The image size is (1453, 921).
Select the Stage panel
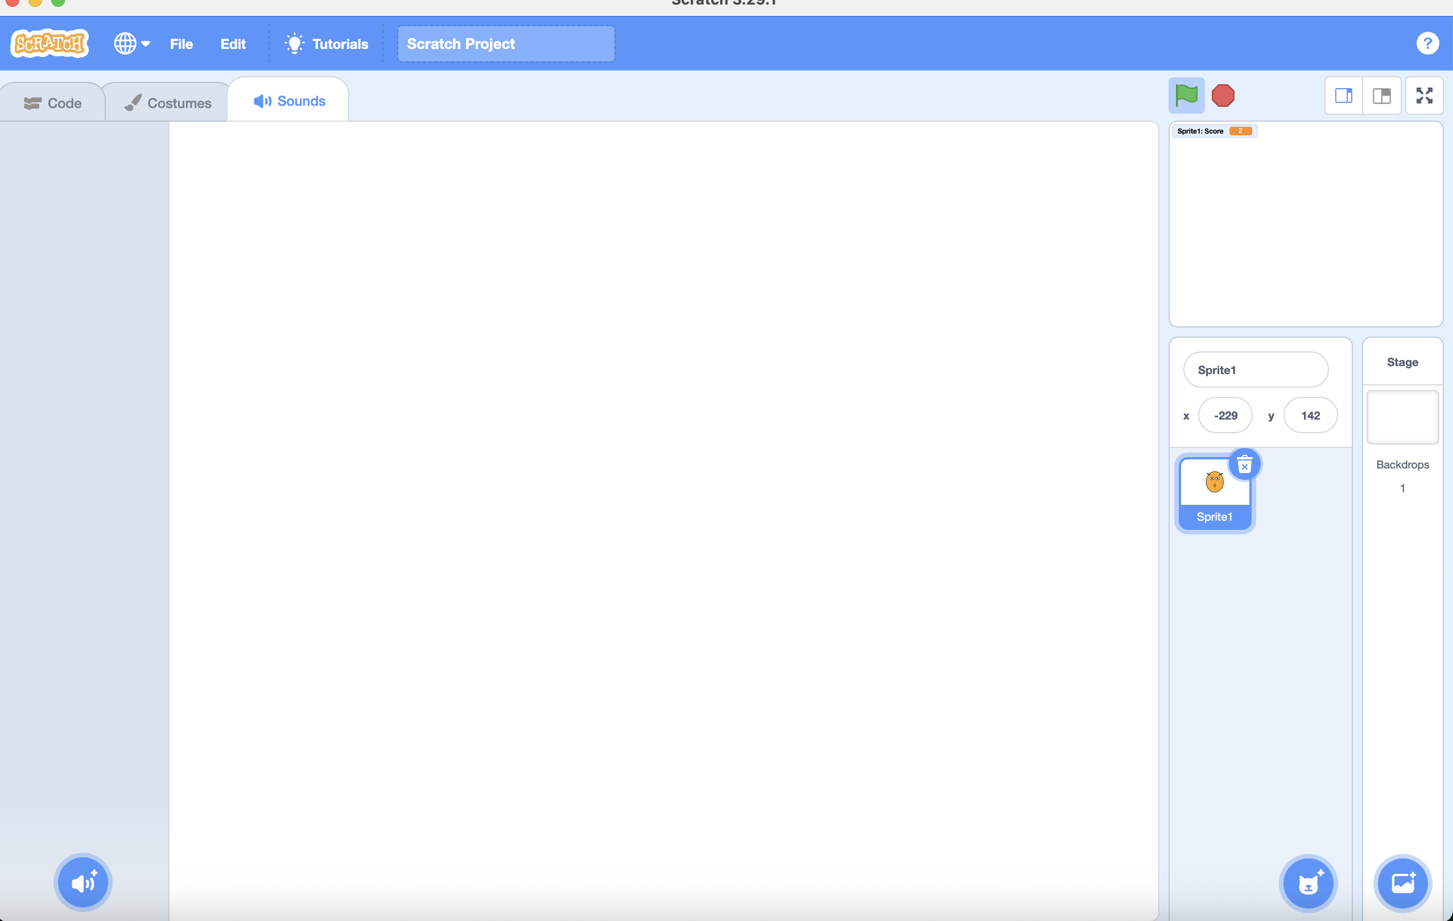pyautogui.click(x=1402, y=417)
